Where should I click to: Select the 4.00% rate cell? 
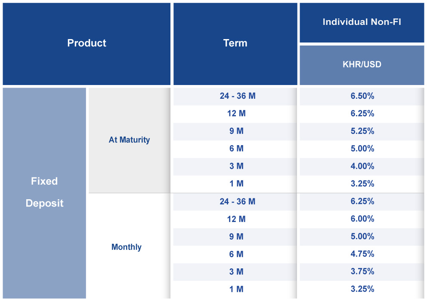pos(362,167)
